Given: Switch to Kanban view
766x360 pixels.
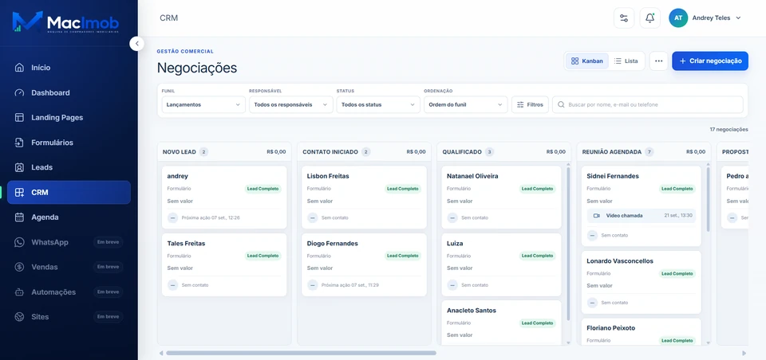Looking at the screenshot, I should 587,61.
